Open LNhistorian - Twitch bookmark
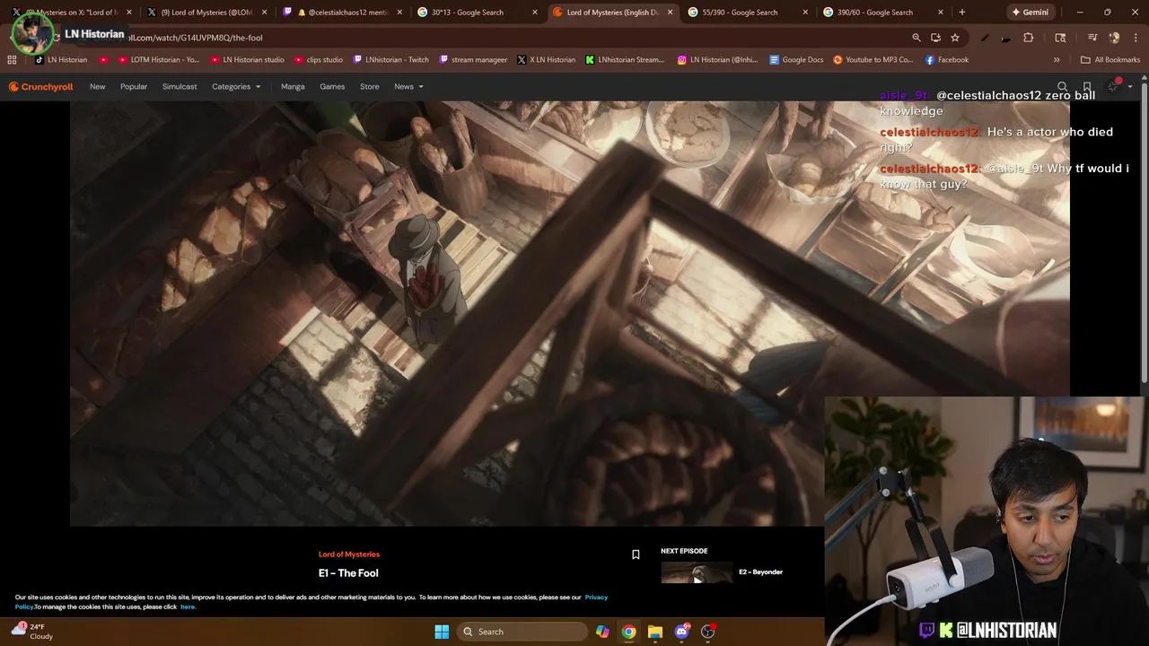The height and width of the screenshot is (646, 1149). [390, 60]
